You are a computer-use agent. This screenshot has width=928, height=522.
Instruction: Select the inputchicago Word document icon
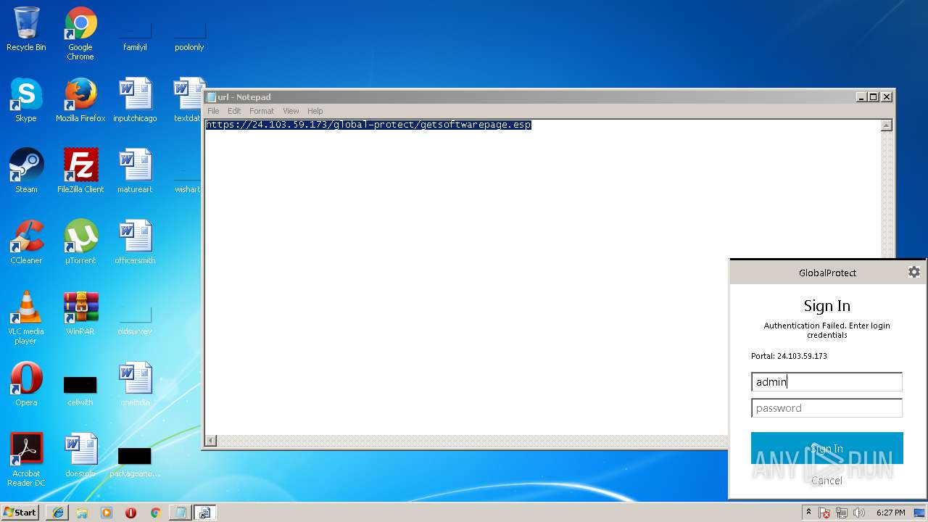tap(135, 100)
